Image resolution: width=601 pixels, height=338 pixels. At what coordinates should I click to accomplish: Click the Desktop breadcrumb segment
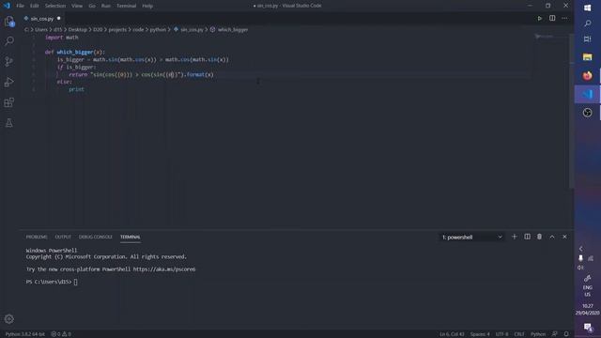[77, 29]
